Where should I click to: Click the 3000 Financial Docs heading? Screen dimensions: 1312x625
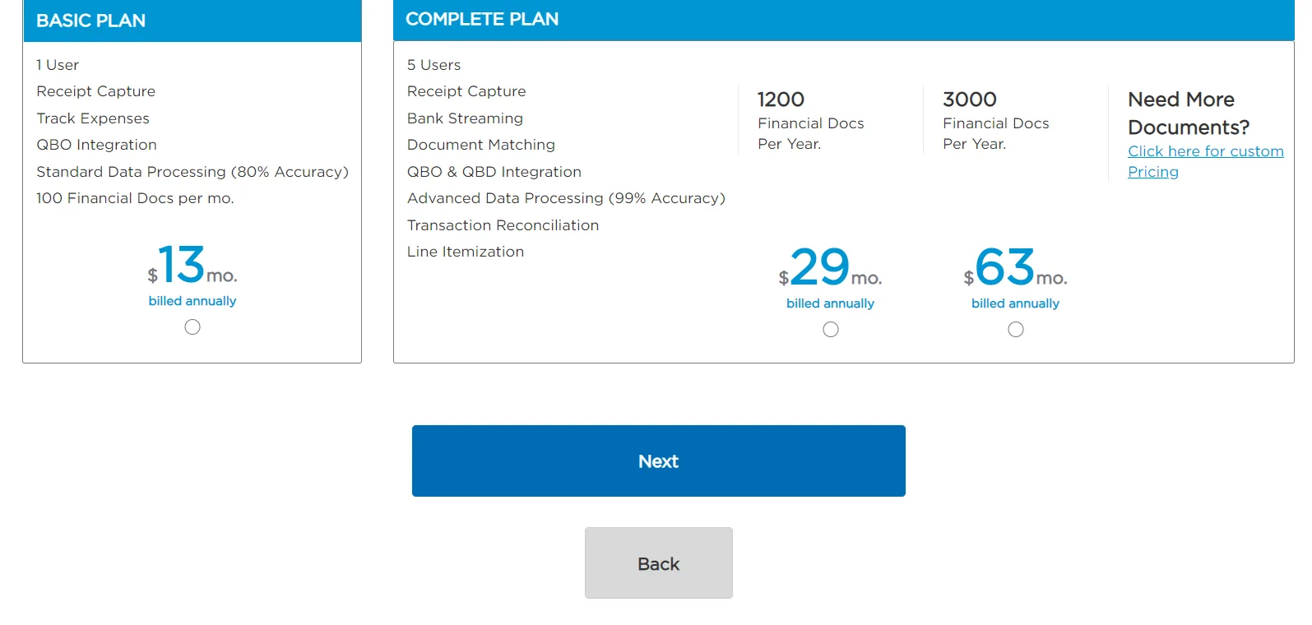[x=969, y=100]
